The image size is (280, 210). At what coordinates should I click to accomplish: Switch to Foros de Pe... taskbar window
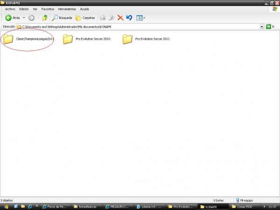(55, 207)
